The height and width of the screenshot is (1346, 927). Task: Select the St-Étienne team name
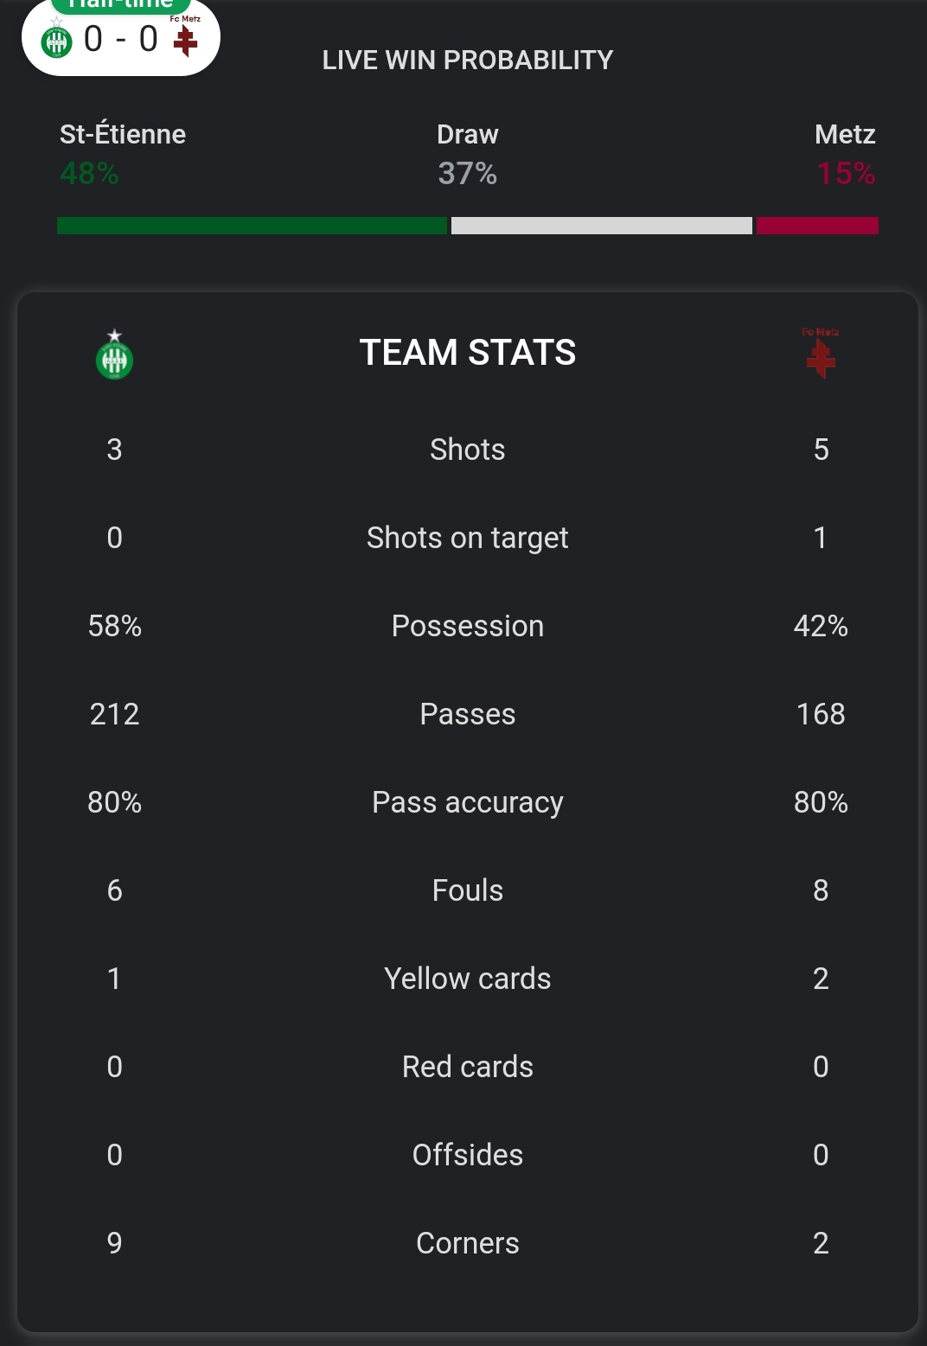pyautogui.click(x=123, y=135)
